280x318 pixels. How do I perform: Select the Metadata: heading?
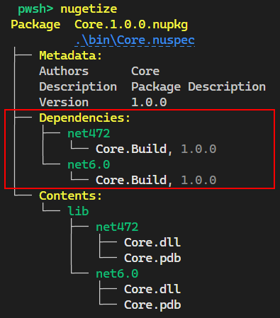(x=71, y=56)
